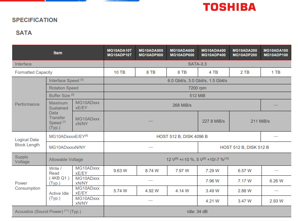Screen dimensions: 298x221
Task: Open footnote 3 beside Interface Speed
Action: (x=82, y=80)
